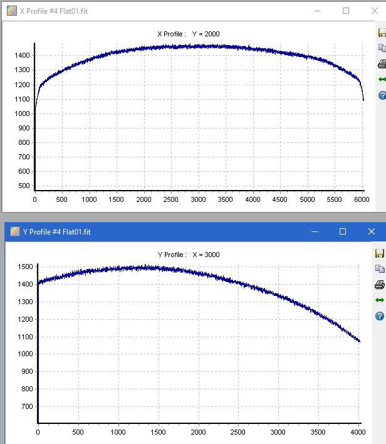
Task: Print the Y Profile graph
Action: click(380, 285)
